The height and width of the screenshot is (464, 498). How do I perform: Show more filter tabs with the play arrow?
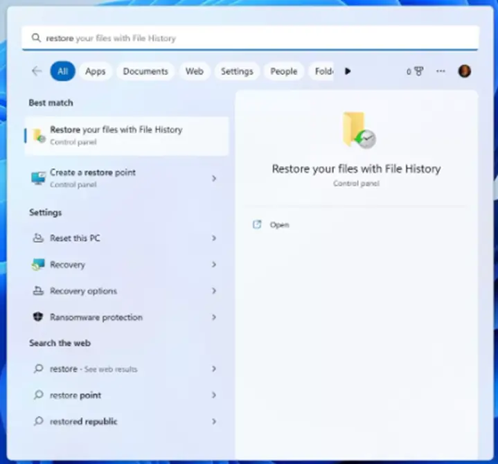tap(348, 71)
